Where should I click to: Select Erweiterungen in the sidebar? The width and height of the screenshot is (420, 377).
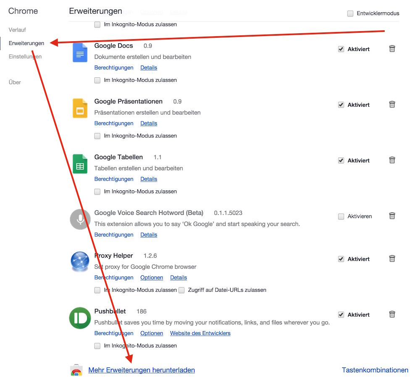26,43
